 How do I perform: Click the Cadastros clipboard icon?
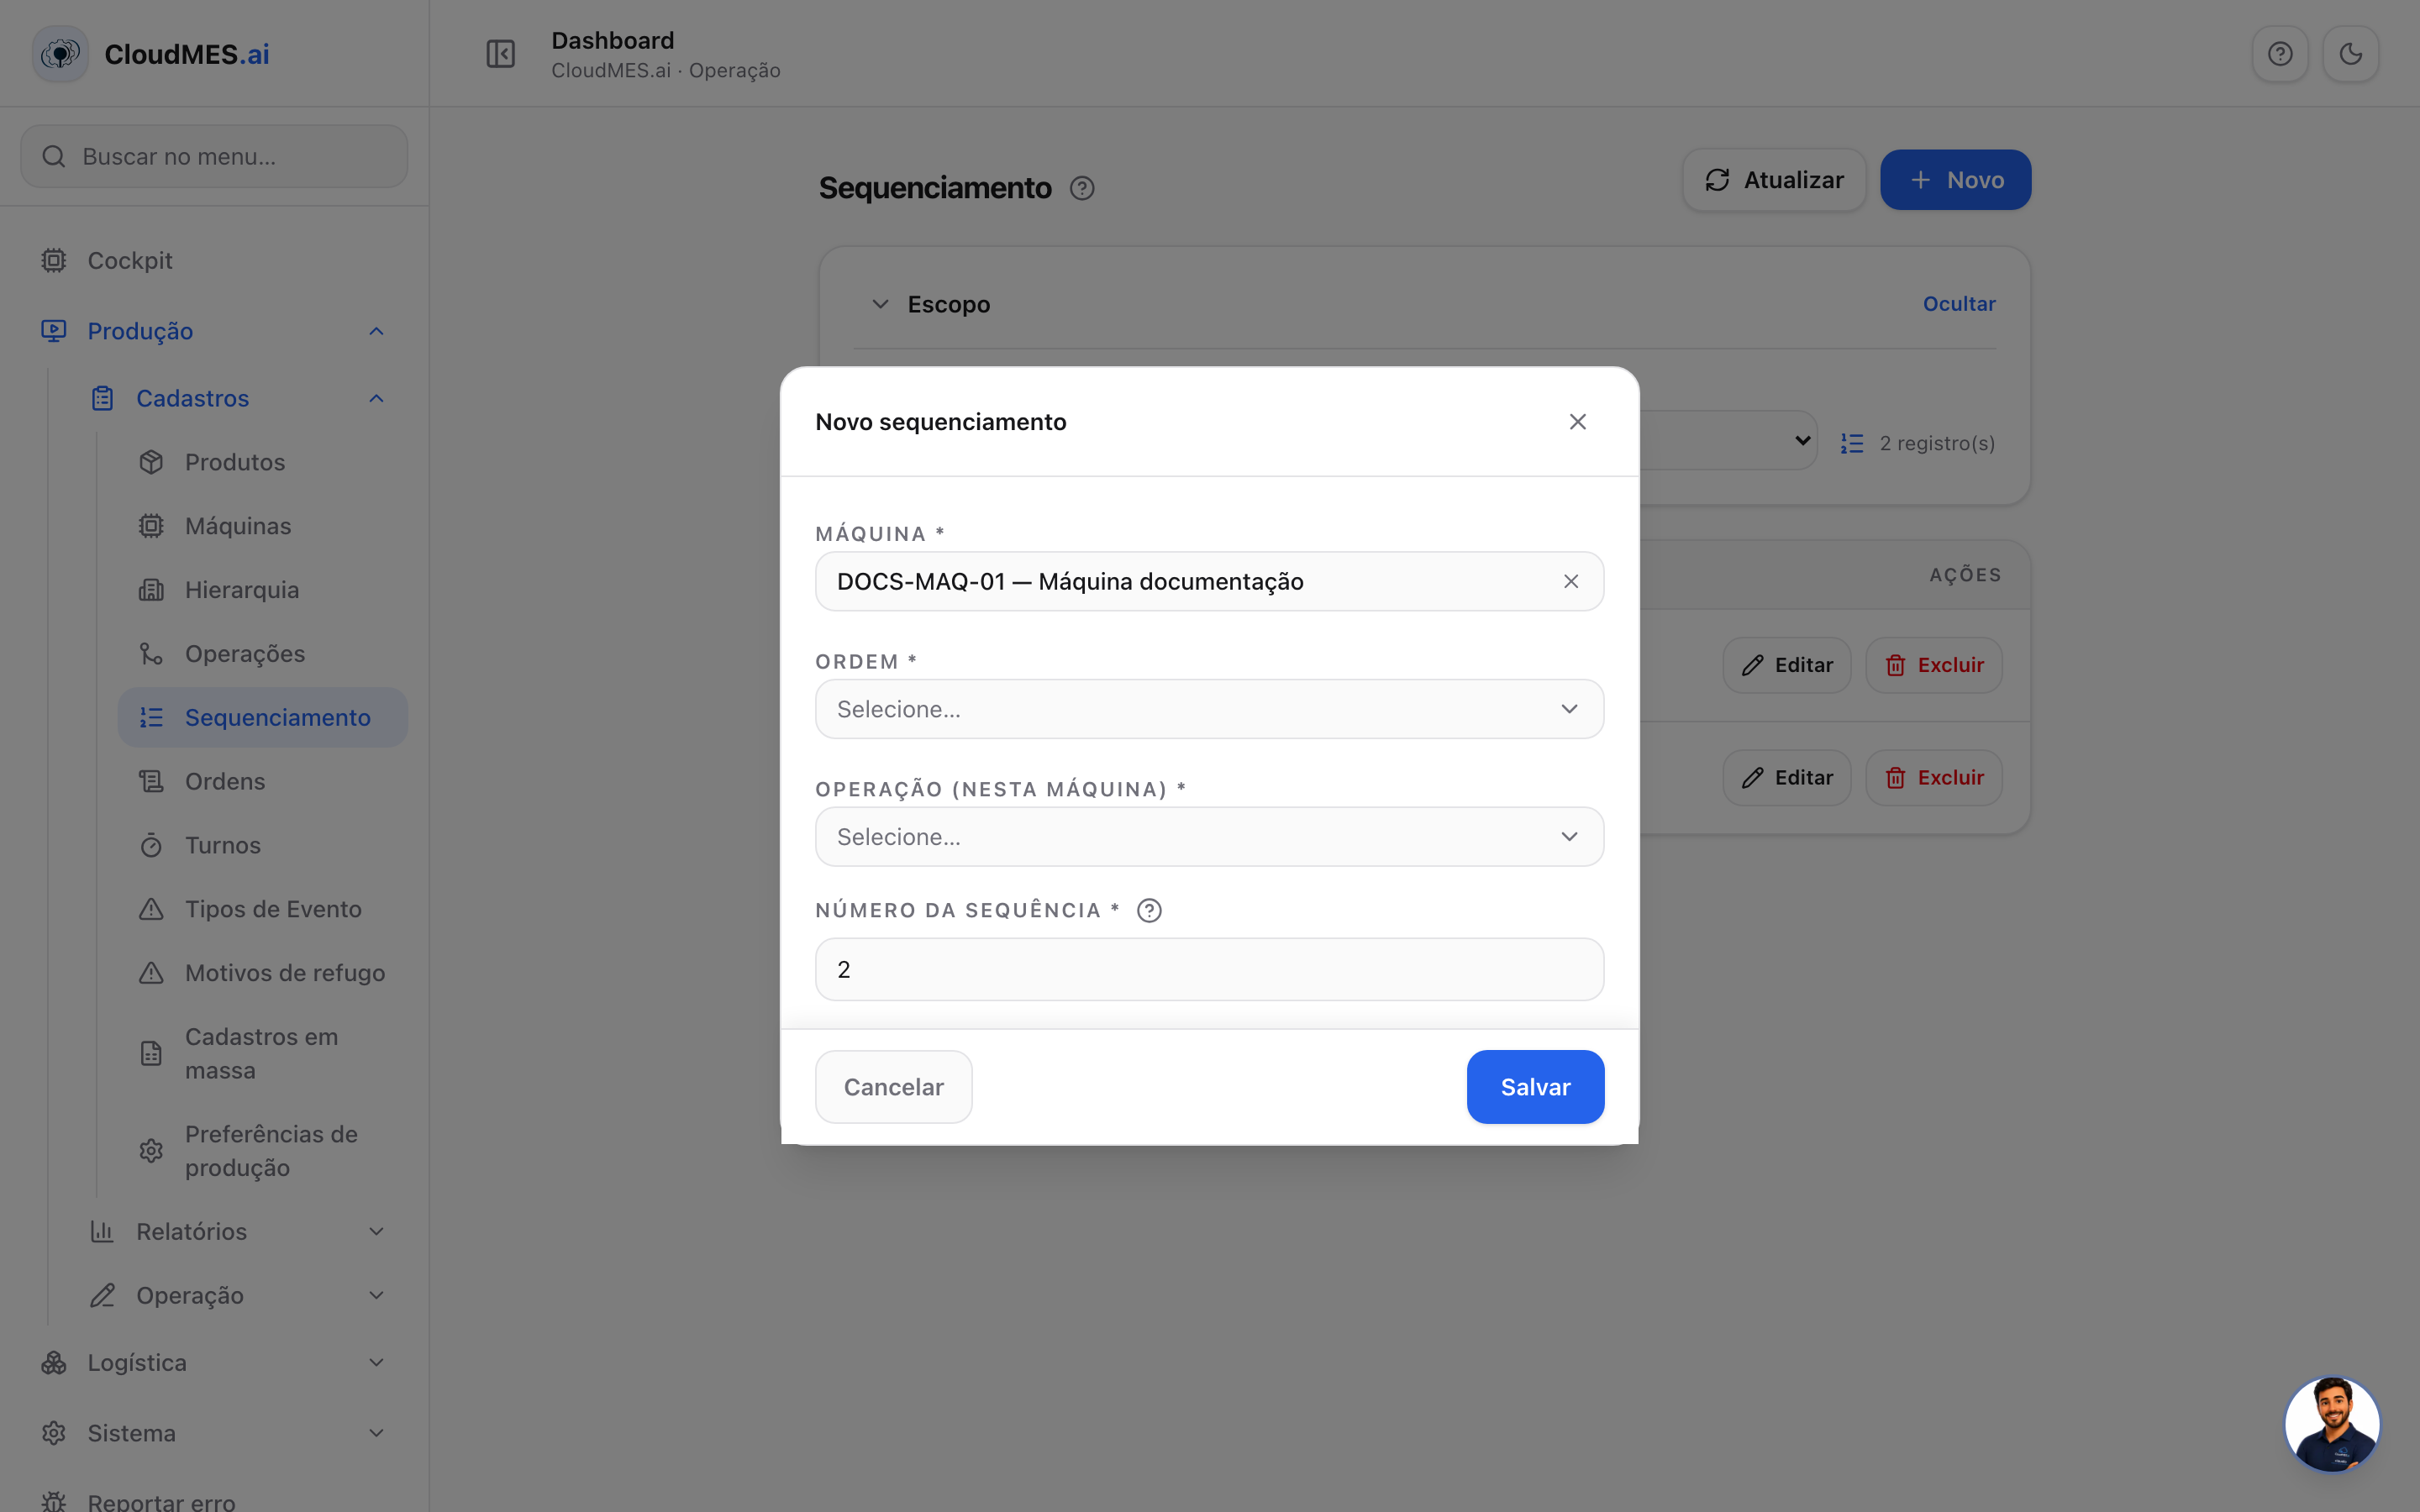pyautogui.click(x=102, y=398)
